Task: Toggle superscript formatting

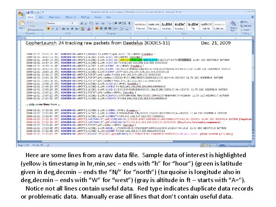Action: click(x=72, y=28)
